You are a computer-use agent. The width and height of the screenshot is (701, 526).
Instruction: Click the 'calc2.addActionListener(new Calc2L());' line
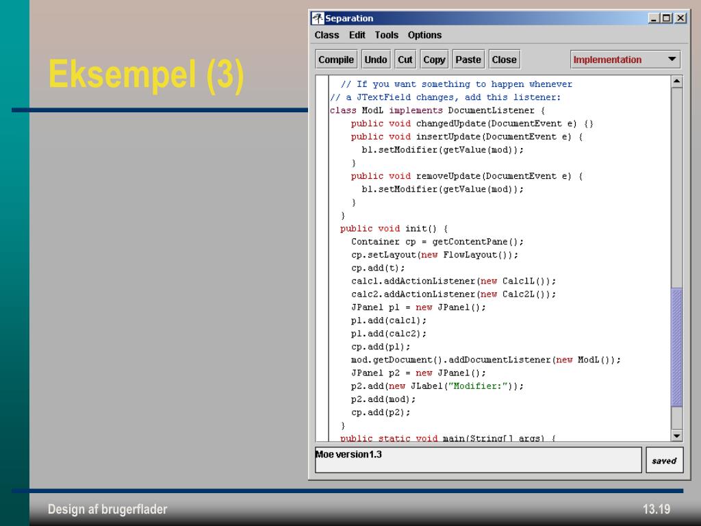tap(453, 295)
